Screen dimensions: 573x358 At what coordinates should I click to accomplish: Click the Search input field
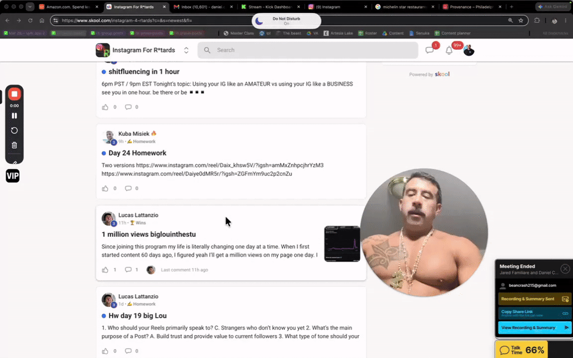point(308,50)
